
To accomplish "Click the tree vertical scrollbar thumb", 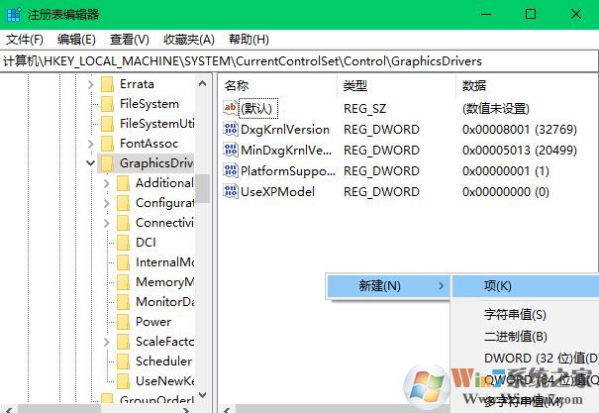I will pyautogui.click(x=202, y=188).
